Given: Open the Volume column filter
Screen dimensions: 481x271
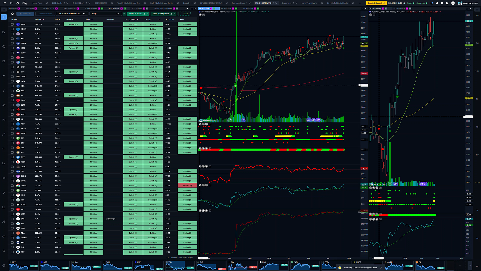Looking at the screenshot, I should (43, 19).
